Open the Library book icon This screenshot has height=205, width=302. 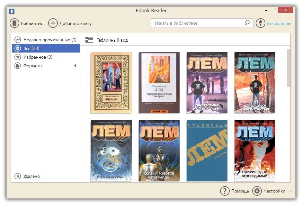[14, 23]
